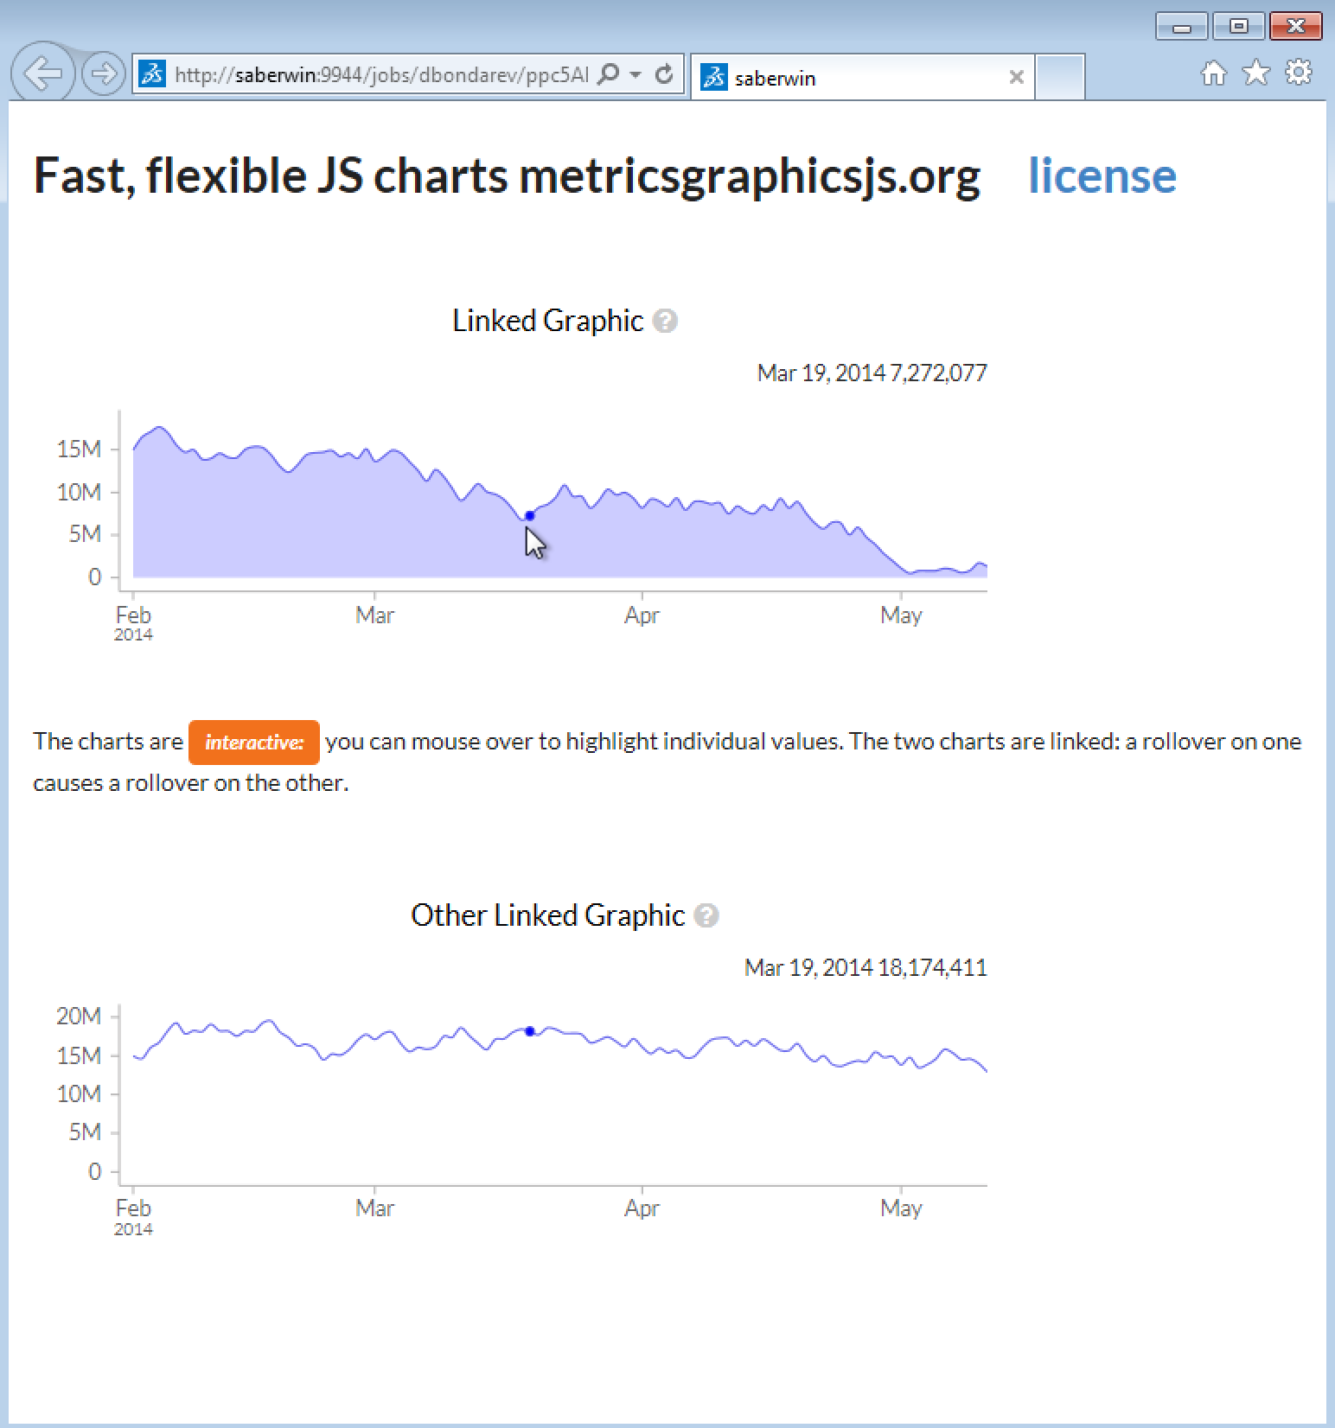This screenshot has width=1335, height=1428.
Task: Click the highlighted dot on Other Linked Graphic
Action: [x=530, y=1031]
